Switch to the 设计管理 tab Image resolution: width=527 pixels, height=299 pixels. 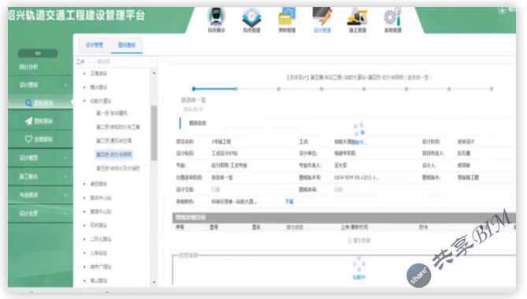coord(95,45)
